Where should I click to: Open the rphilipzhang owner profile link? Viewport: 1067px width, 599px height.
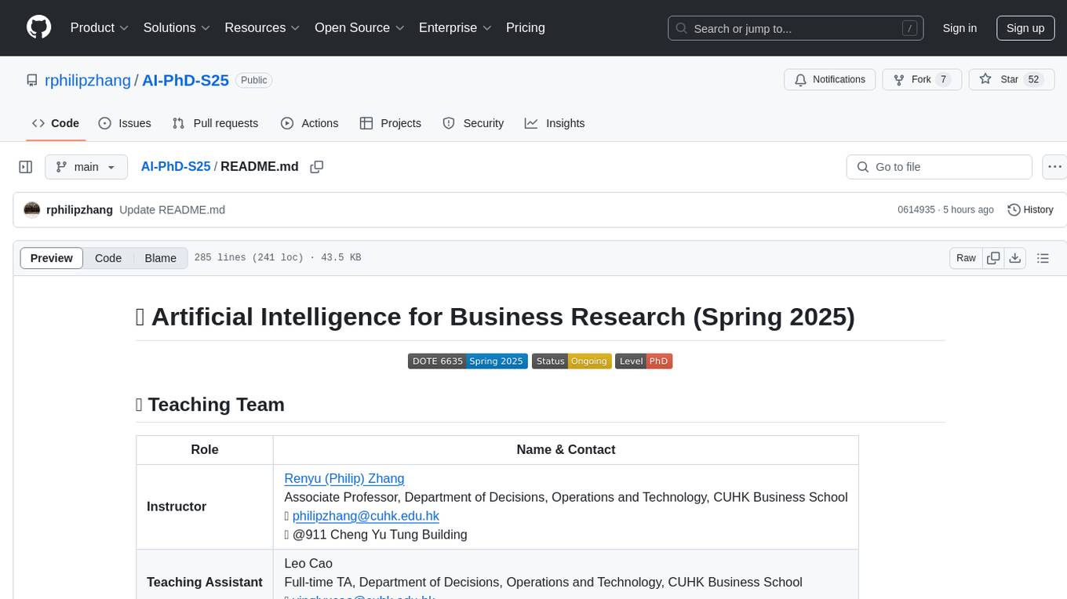point(88,80)
